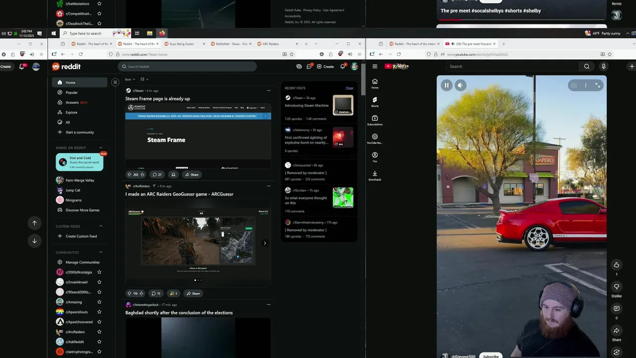Downvote the ARC Raiders GeoGuessr post
Screen dimensions: 636x358
click(141, 293)
